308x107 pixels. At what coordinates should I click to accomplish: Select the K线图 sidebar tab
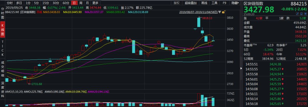[3, 29]
